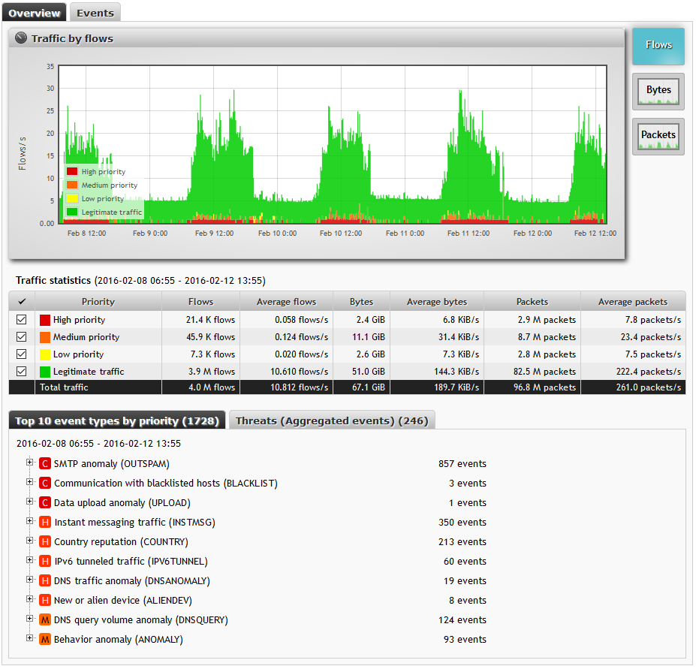Expand the SMTP anomaly event entry
Screen dimensions: 696x669
(29, 463)
